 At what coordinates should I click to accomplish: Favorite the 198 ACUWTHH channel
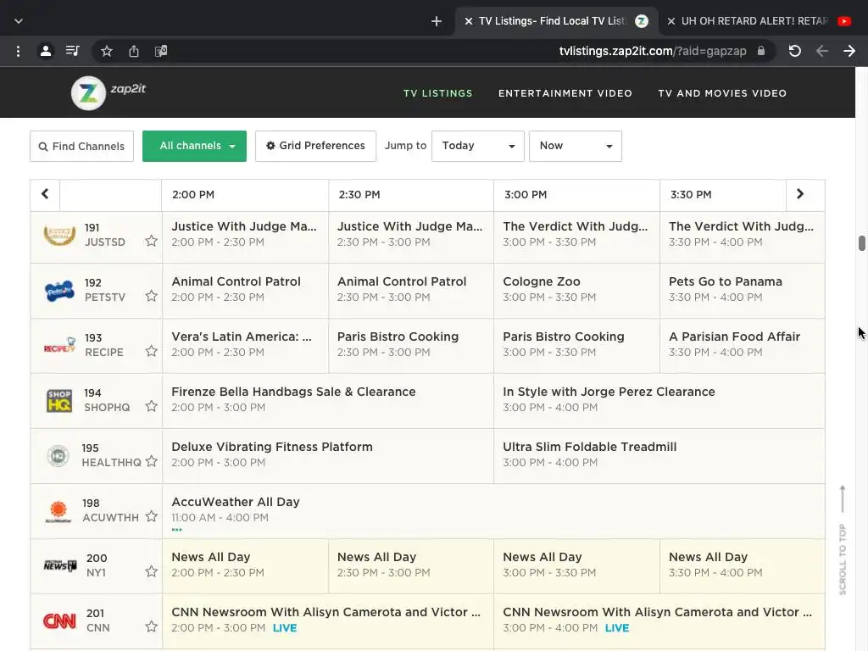pyautogui.click(x=151, y=516)
